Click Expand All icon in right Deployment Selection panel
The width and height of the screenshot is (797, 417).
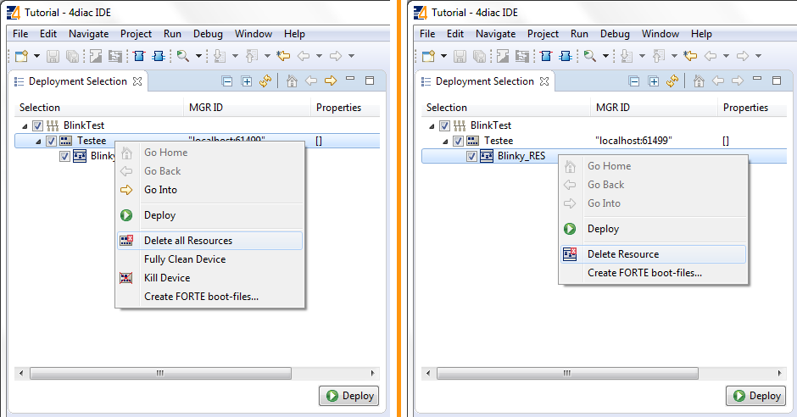click(x=654, y=81)
